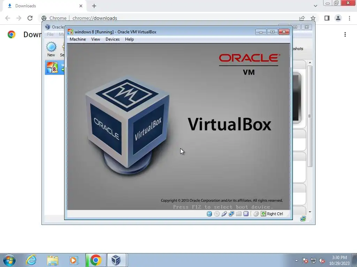The width and height of the screenshot is (357, 267).
Task: Open the Devices menu in the VM window
Action: click(x=113, y=39)
